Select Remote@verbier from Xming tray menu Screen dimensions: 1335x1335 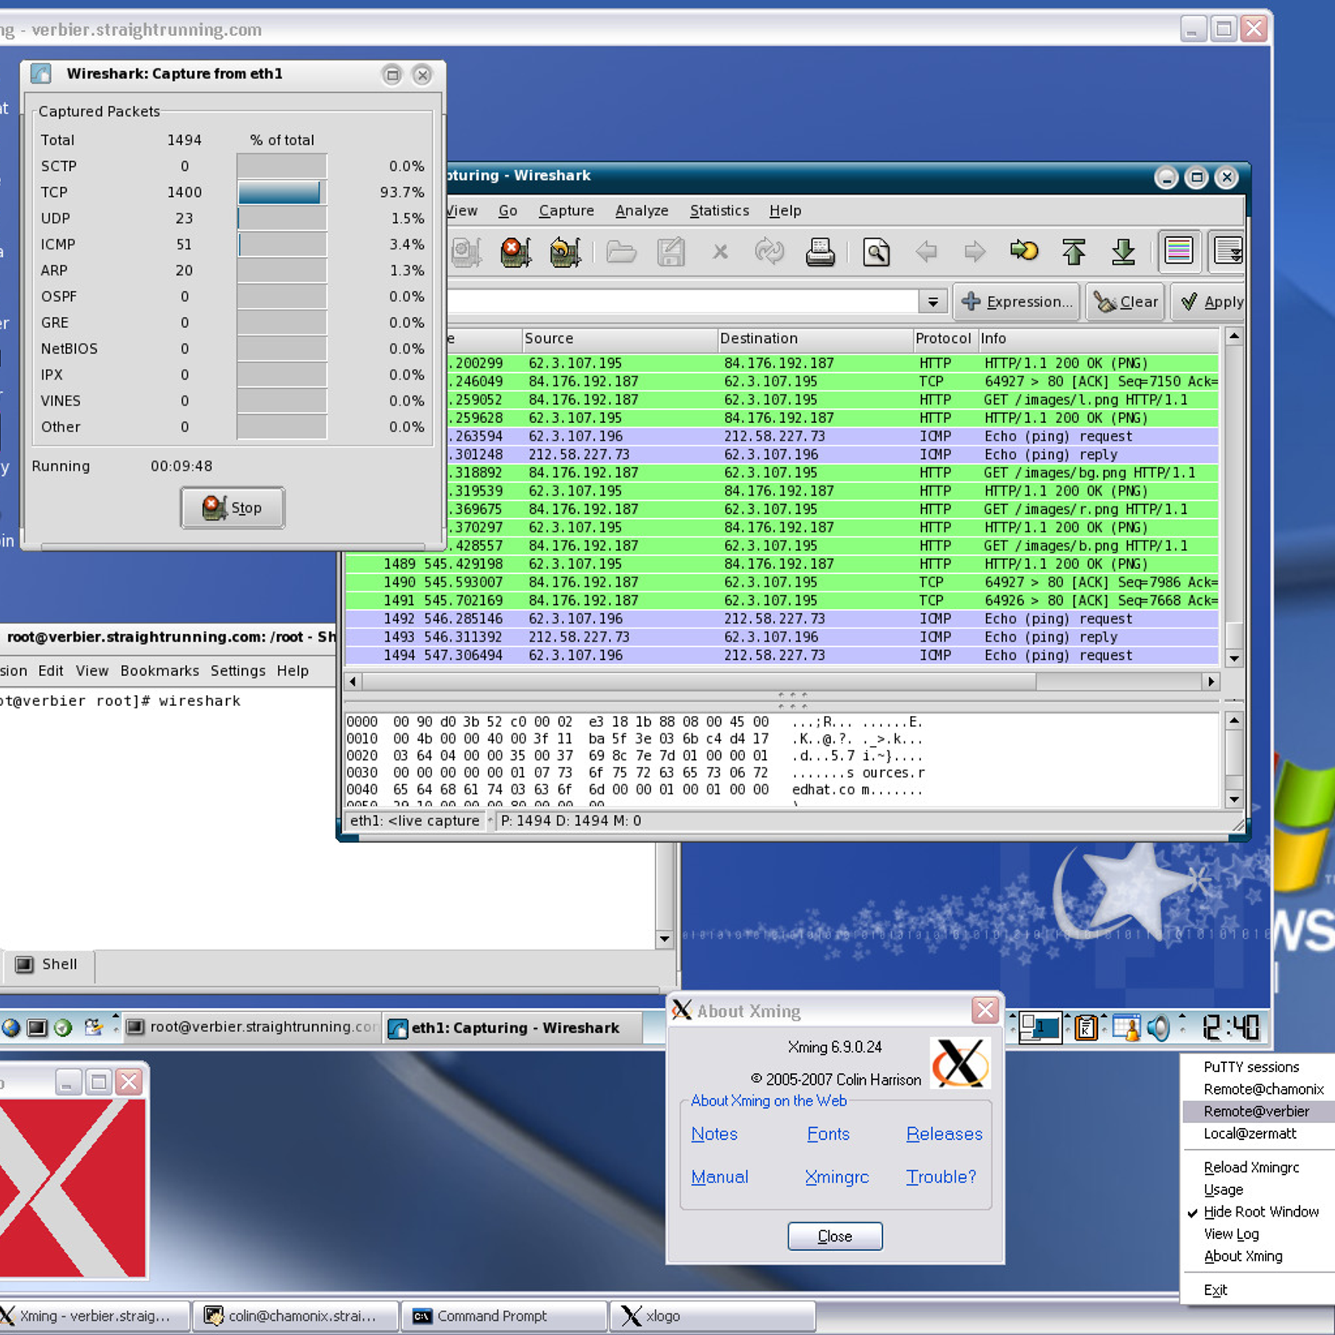pos(1258,1111)
